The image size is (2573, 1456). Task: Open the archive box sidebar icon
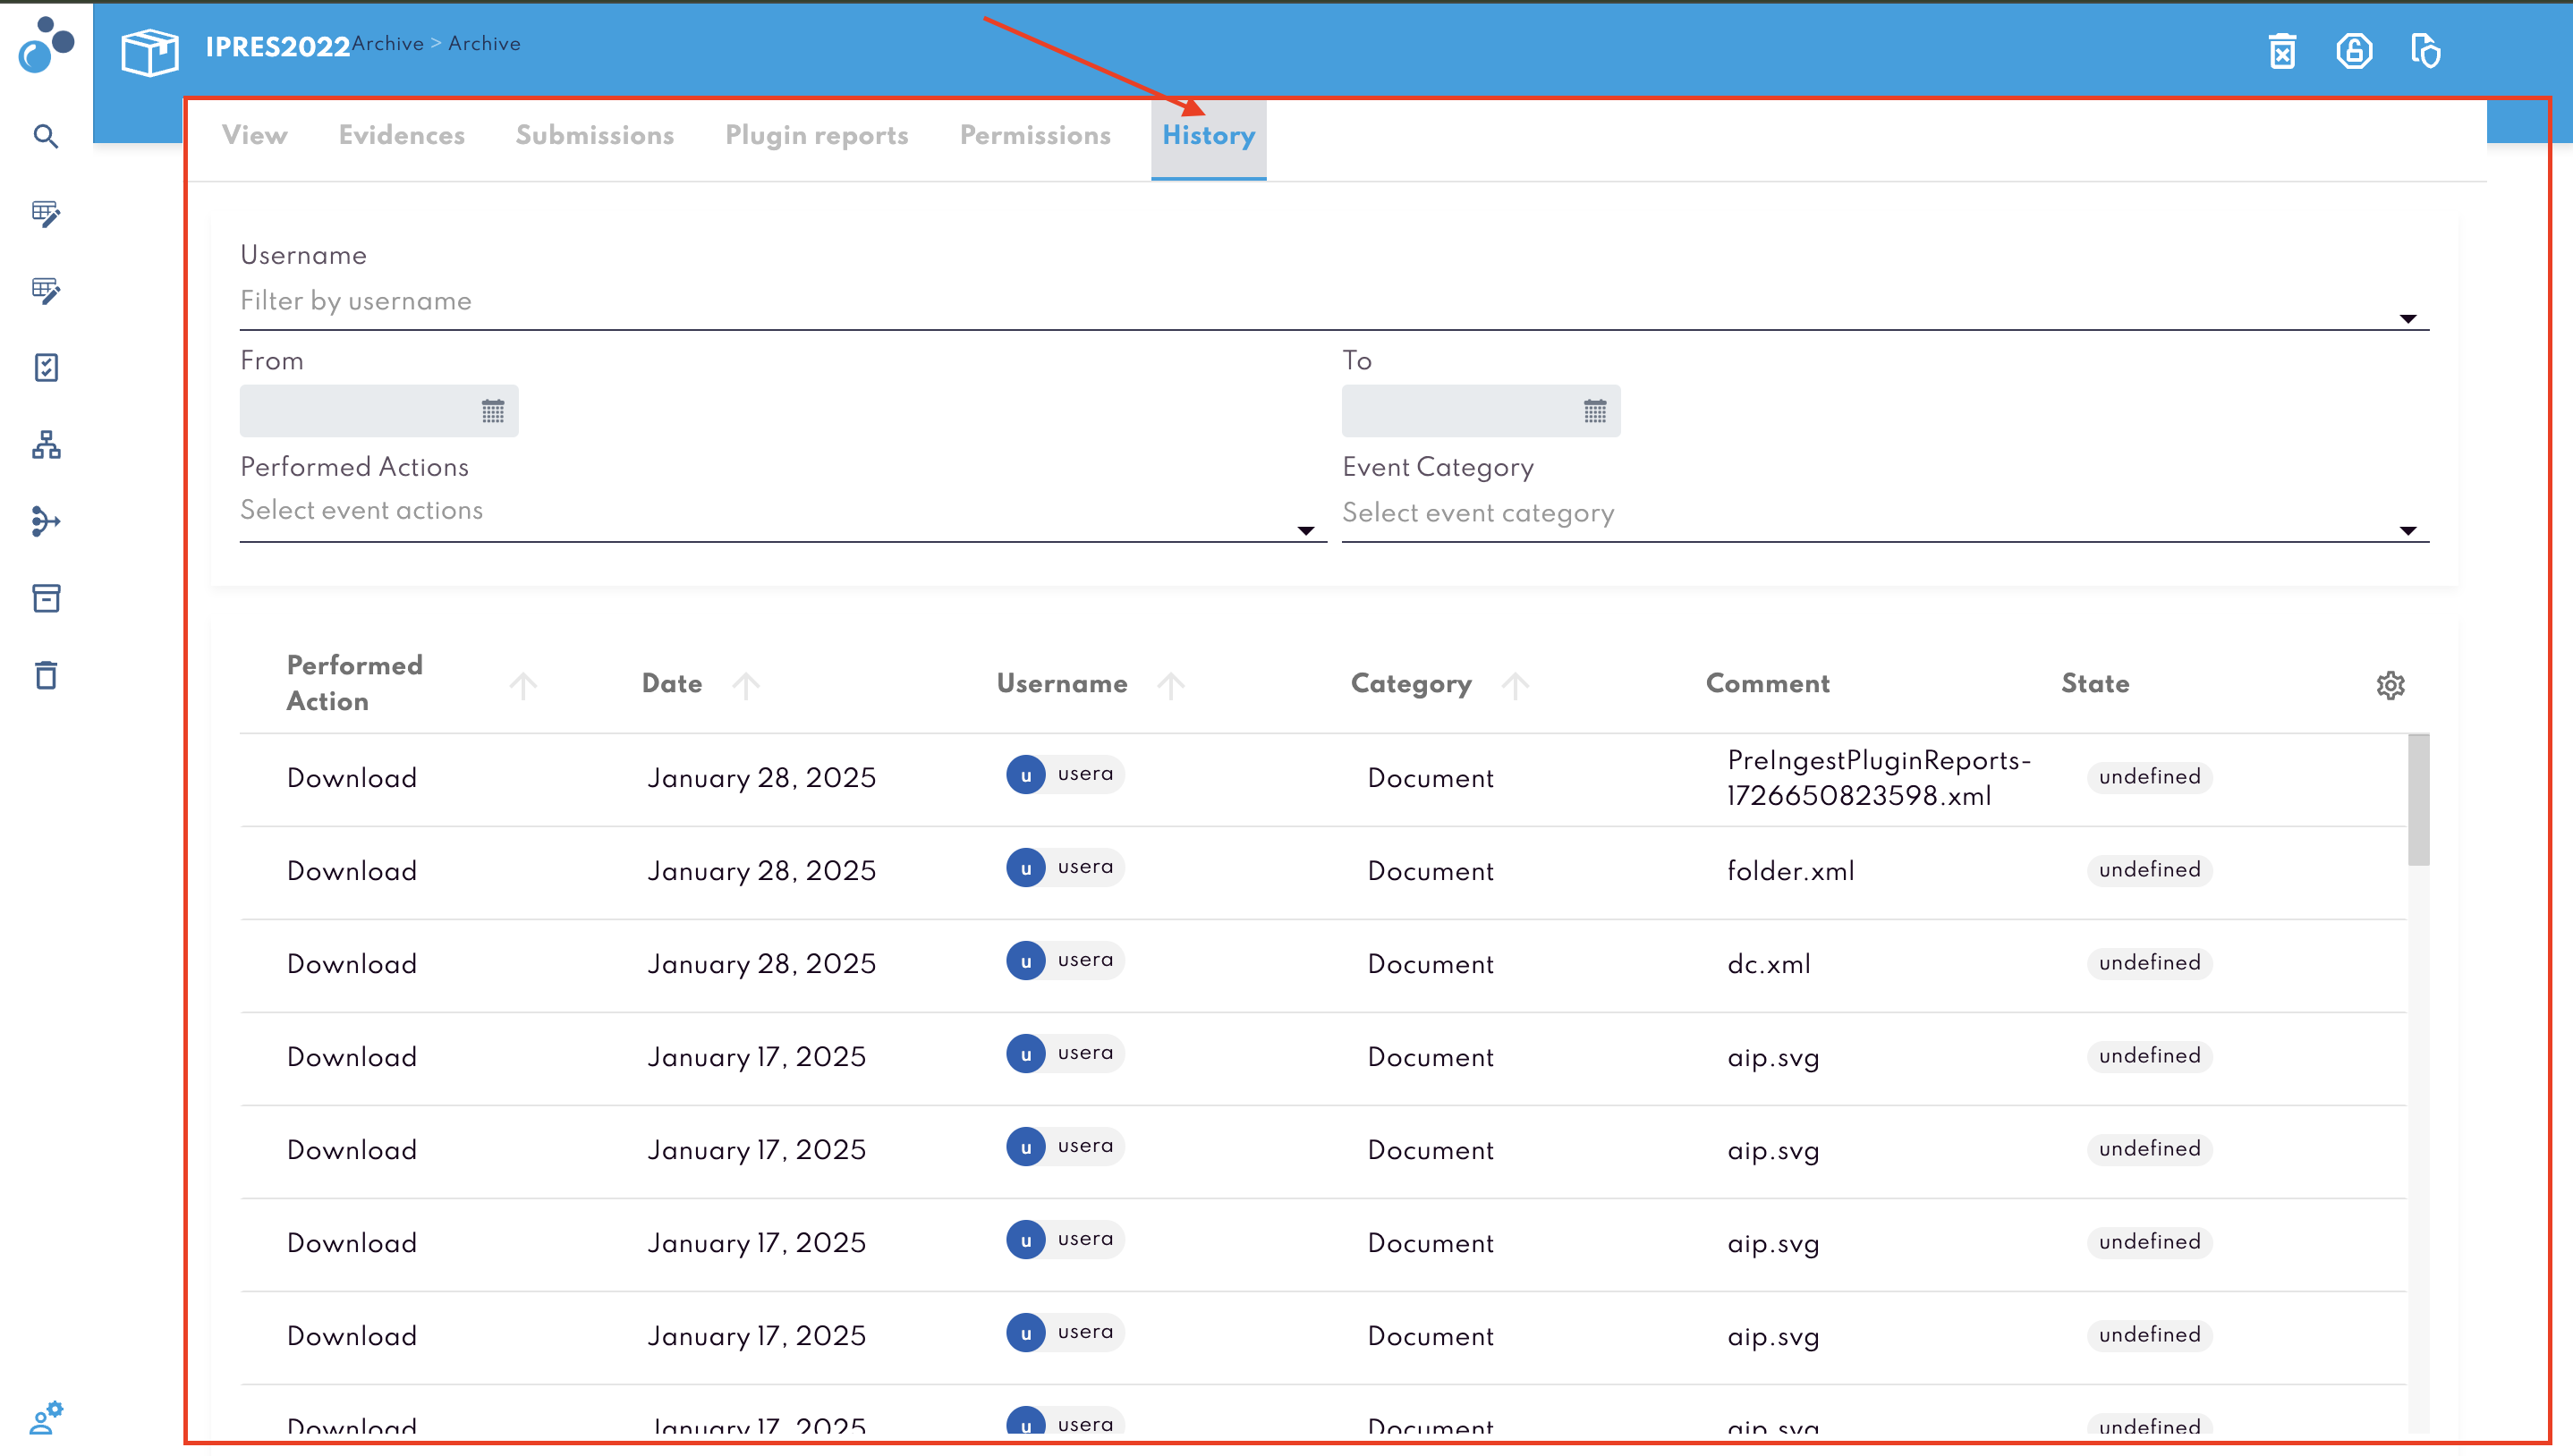point(46,598)
